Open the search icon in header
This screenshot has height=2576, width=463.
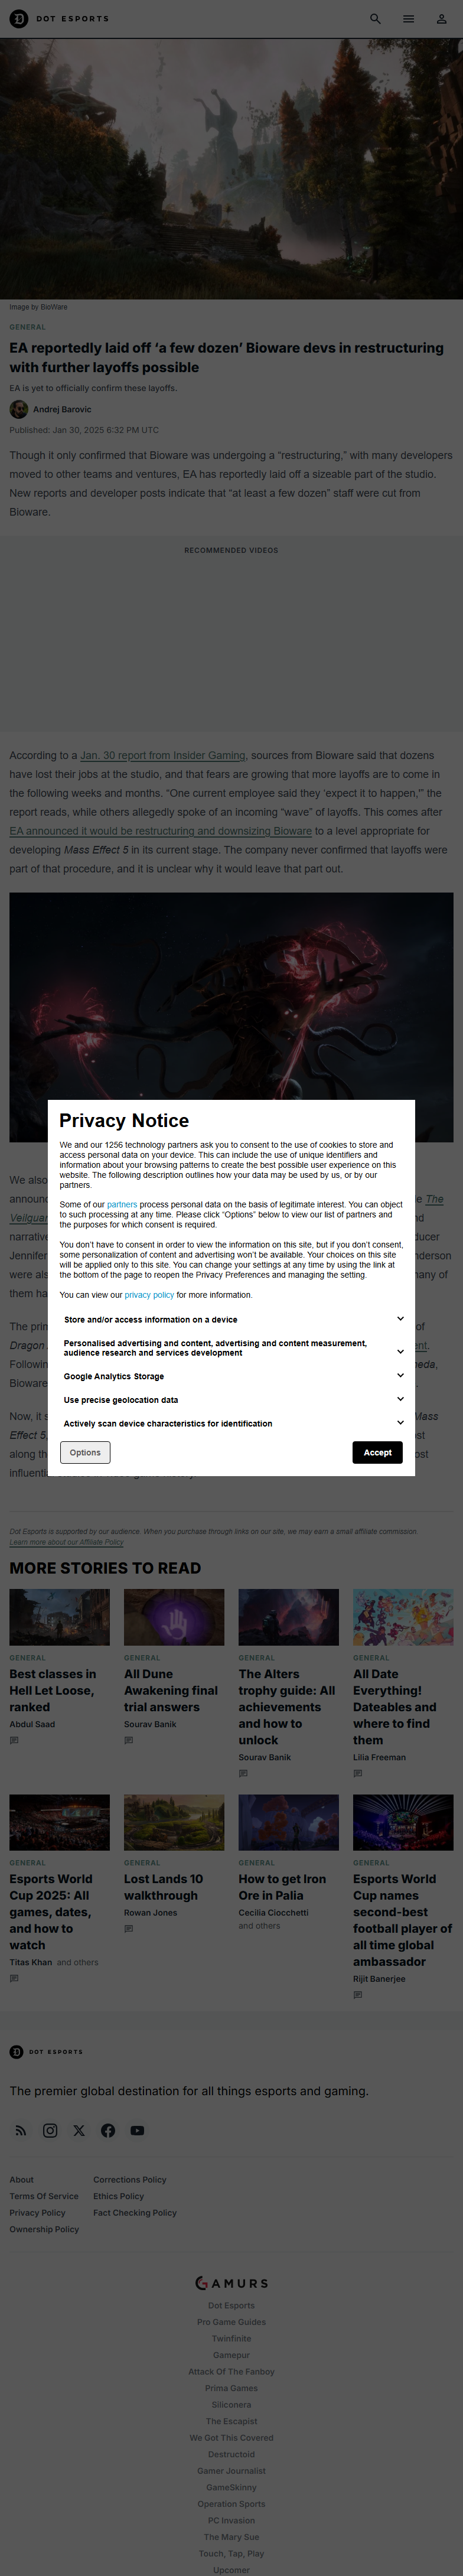click(x=375, y=19)
